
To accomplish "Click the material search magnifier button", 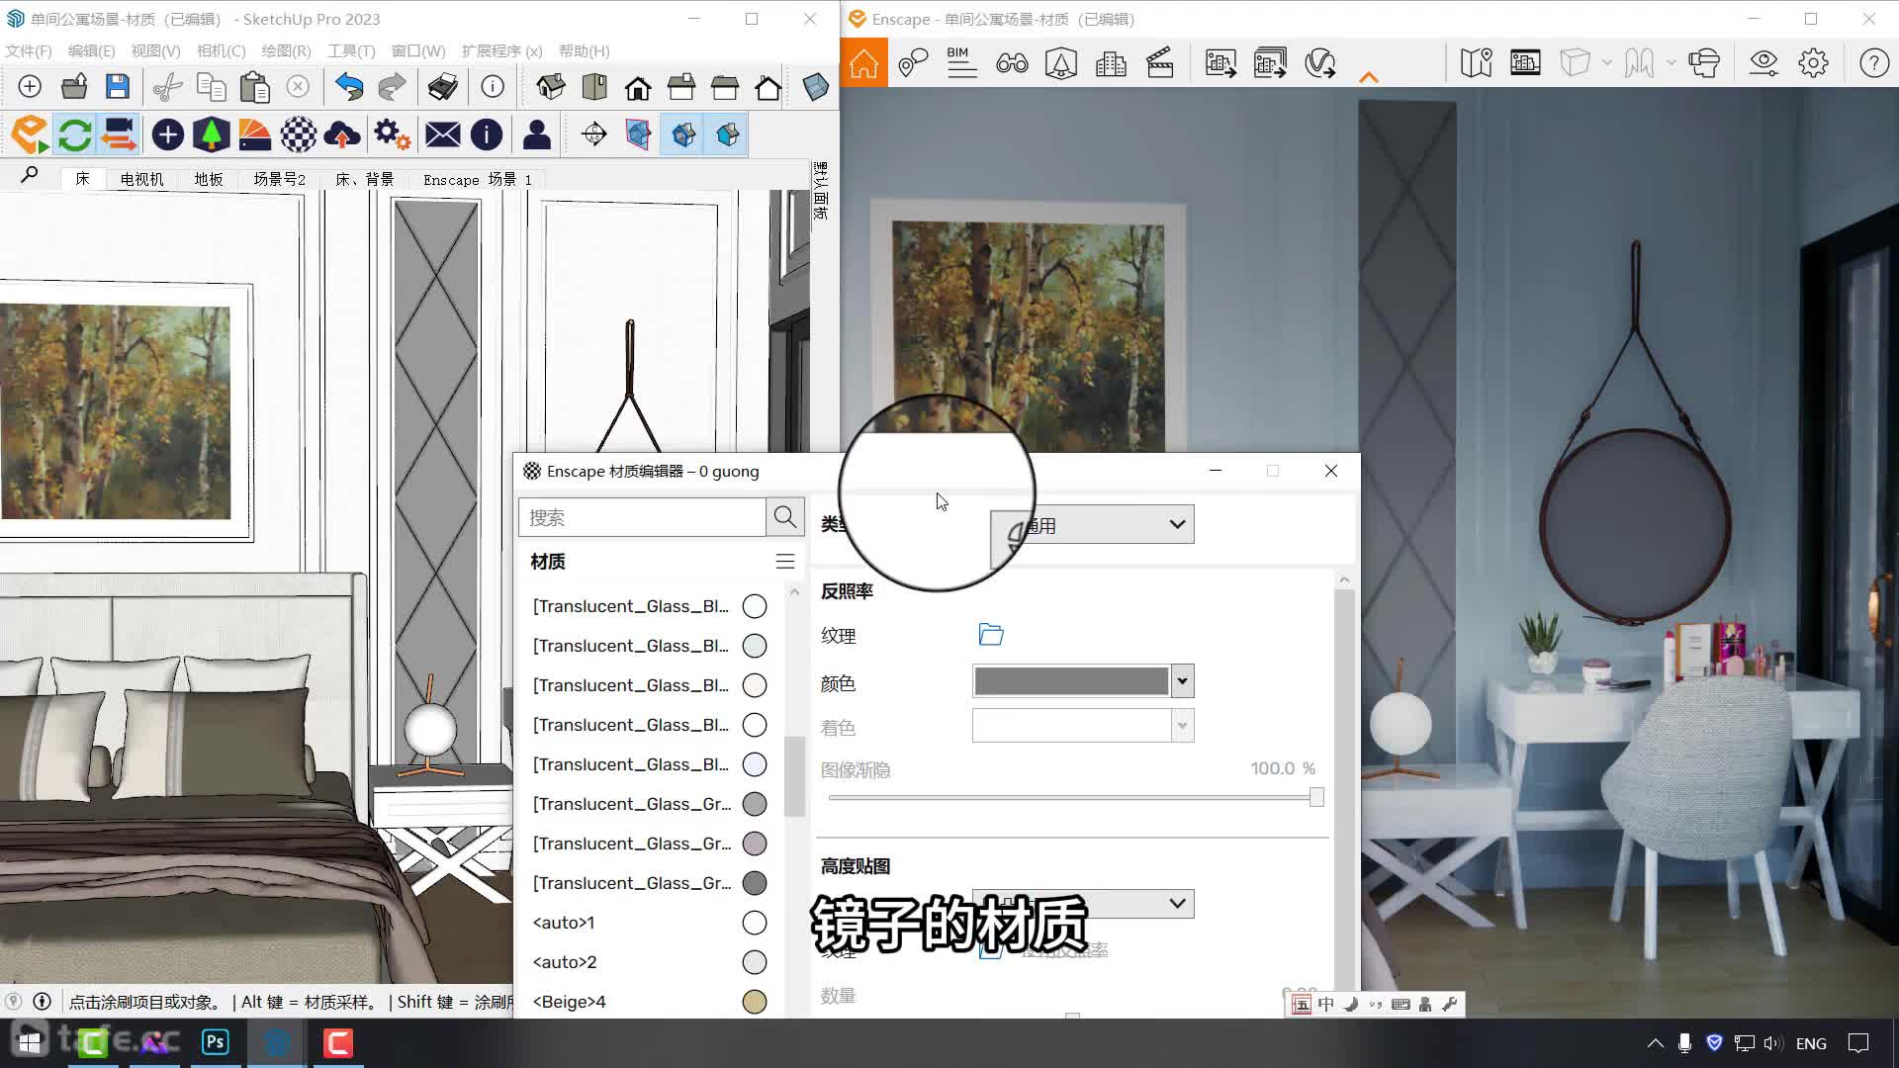I will 785,517.
